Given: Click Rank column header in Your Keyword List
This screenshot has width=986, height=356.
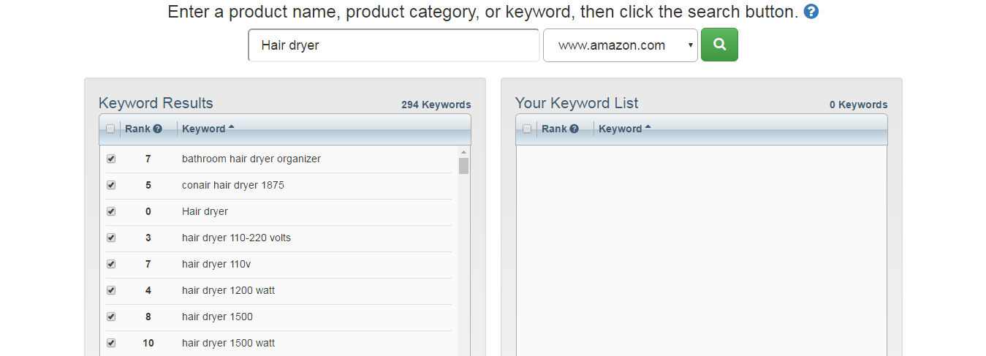Looking at the screenshot, I should tap(554, 129).
